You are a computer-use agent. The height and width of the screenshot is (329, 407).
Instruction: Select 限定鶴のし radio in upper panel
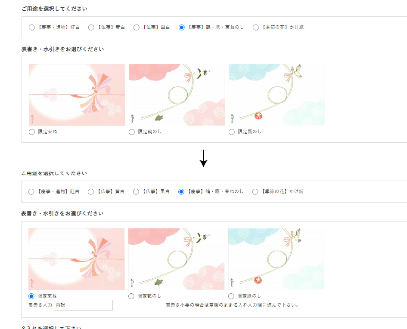132,132
